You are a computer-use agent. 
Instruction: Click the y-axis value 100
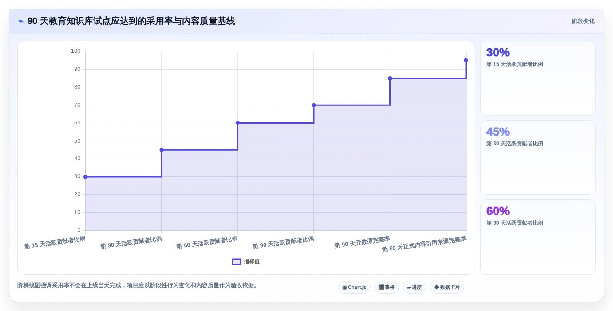tap(76, 51)
